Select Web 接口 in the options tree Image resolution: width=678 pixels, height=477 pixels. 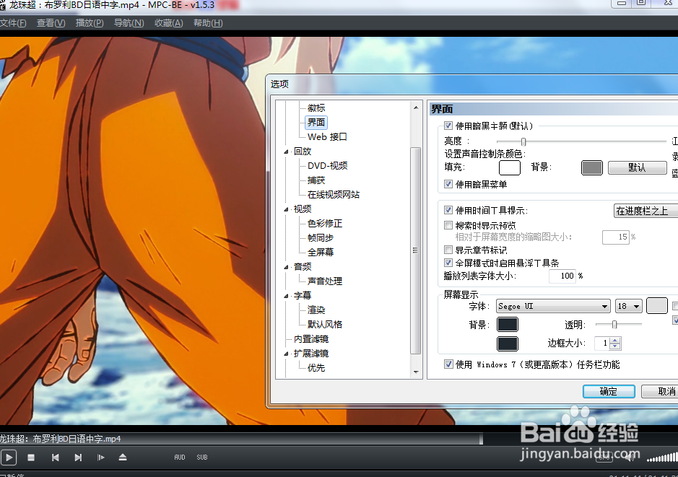pos(327,137)
